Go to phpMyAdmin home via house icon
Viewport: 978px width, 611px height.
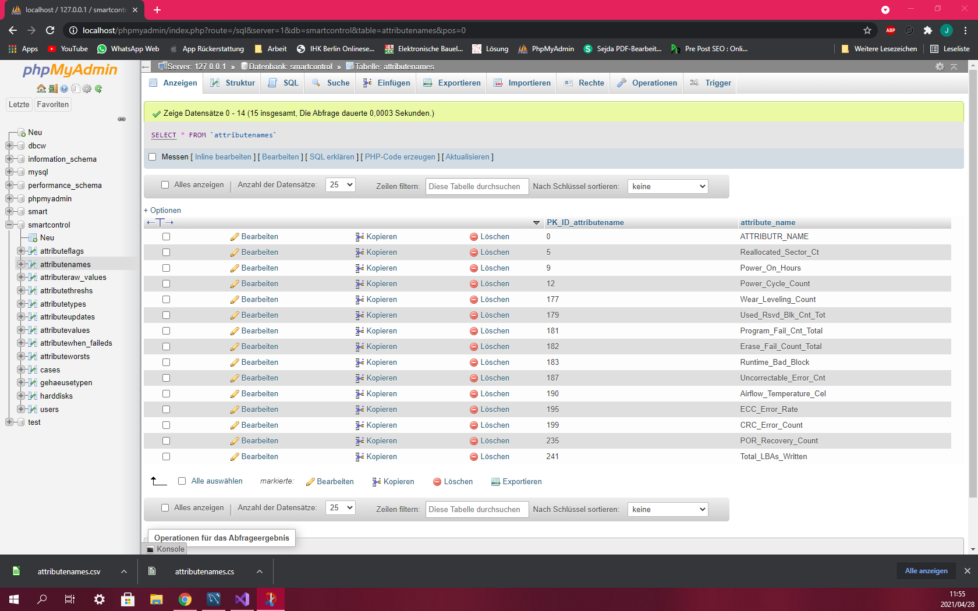pyautogui.click(x=41, y=88)
